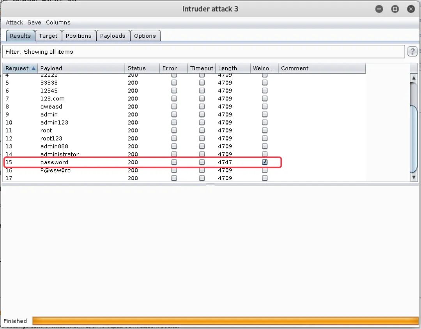Click the results table scroll up arrow
421x329 pixels.
pyautogui.click(x=414, y=78)
